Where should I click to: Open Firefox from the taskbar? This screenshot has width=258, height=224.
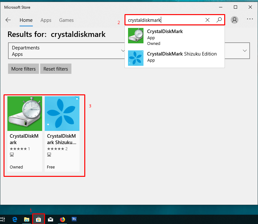[x=62, y=219]
